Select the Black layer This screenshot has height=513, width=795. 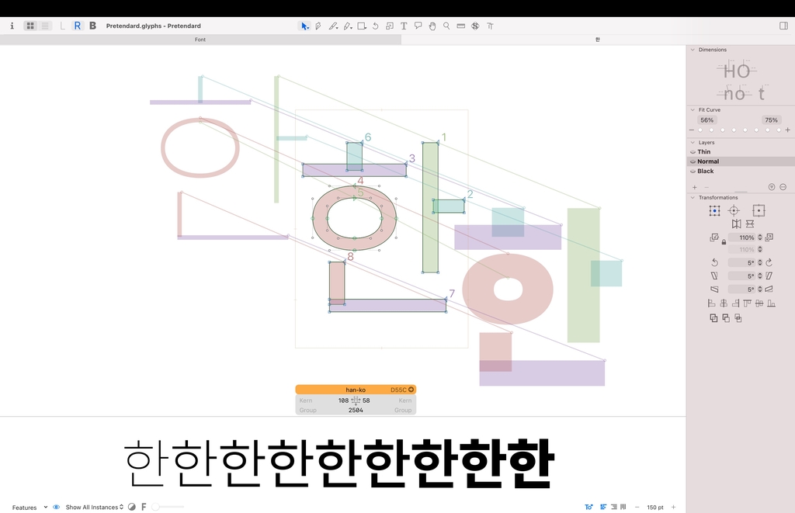coord(705,171)
